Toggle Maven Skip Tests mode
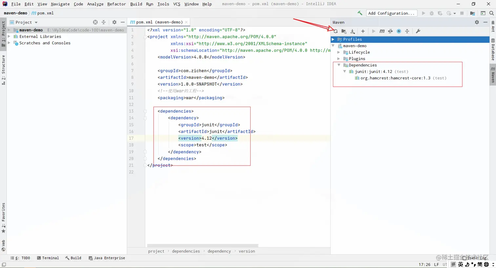 [390, 31]
